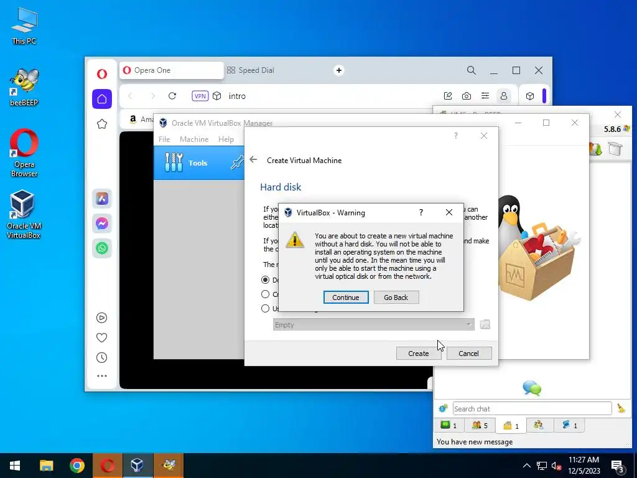Open the Opera profile account icon
The image size is (637, 478).
point(504,96)
